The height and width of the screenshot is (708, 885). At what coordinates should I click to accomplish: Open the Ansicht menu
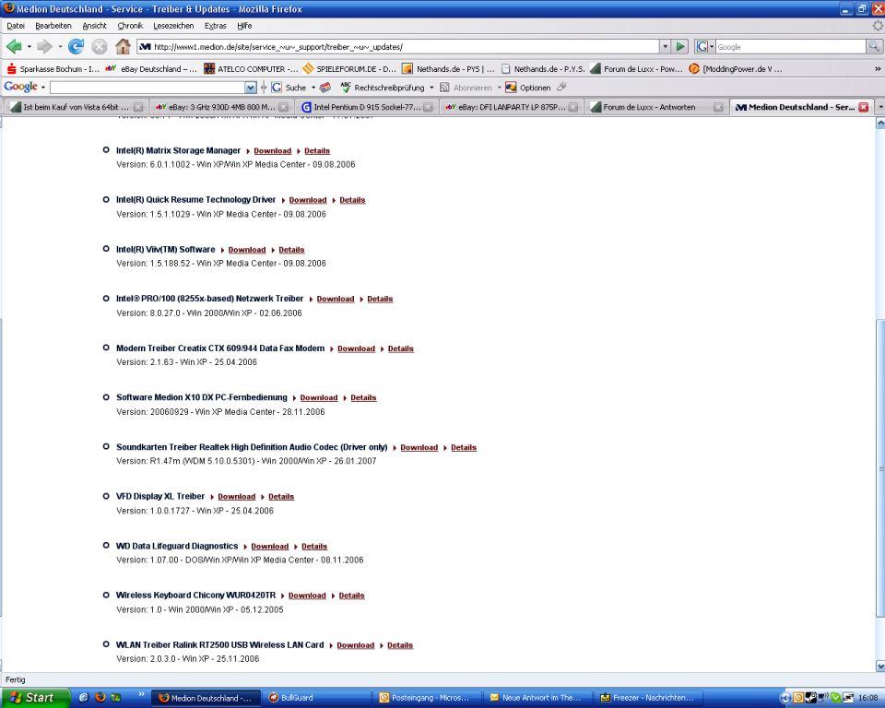pyautogui.click(x=94, y=26)
